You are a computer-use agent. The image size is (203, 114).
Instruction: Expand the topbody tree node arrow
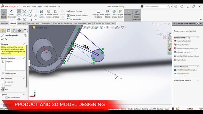[30, 28]
